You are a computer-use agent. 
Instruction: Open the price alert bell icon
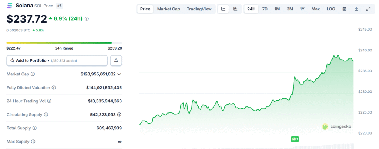pos(116,61)
